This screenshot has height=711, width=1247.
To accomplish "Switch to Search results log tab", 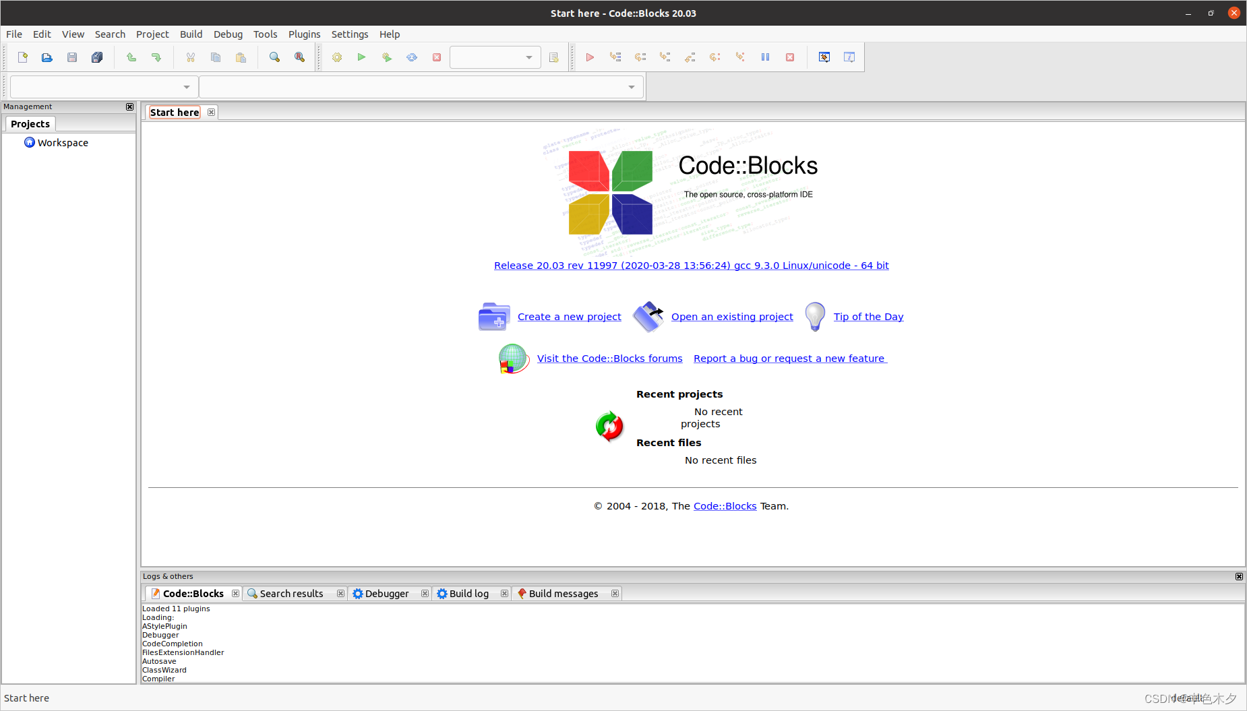I will [x=291, y=594].
